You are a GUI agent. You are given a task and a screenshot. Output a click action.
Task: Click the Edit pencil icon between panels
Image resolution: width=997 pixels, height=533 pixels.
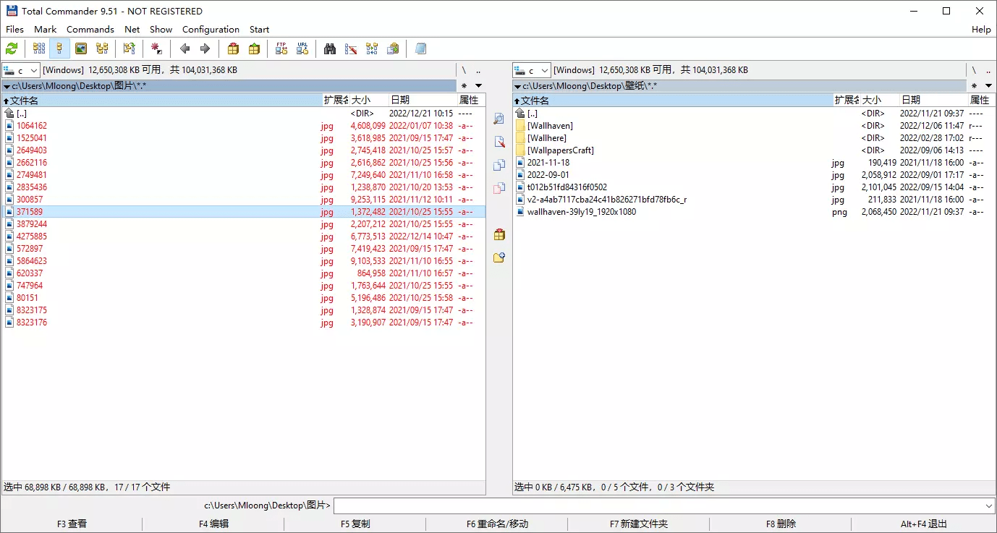coord(498,142)
